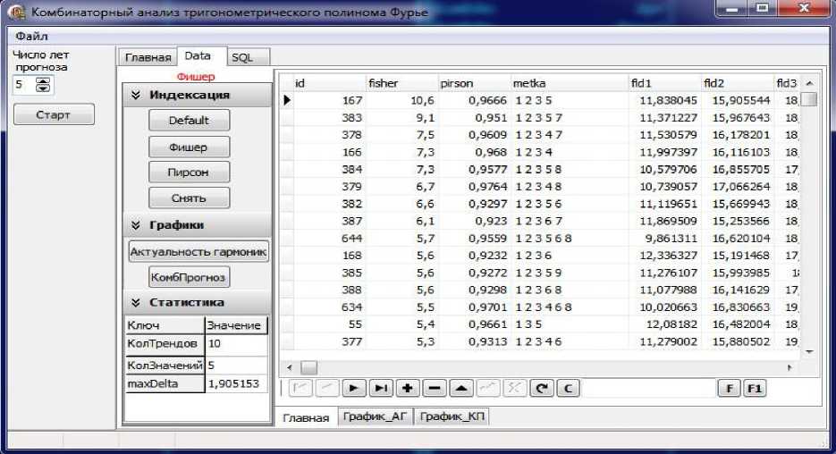Click the Edit record triangle button

coord(460,388)
